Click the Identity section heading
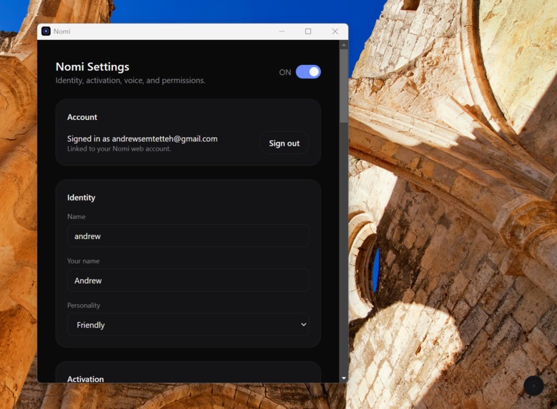 click(x=82, y=198)
